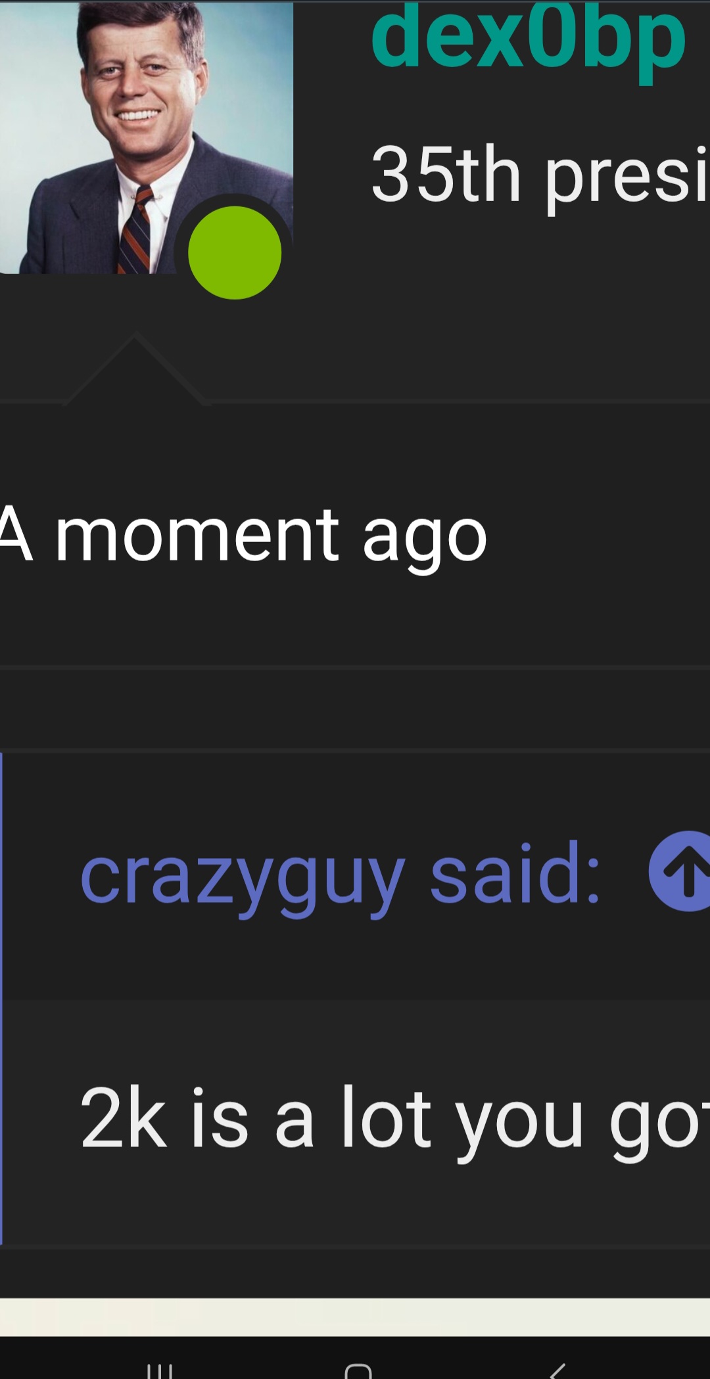Tap the '35th presi' user title text
710x1379 pixels.
[x=539, y=175]
